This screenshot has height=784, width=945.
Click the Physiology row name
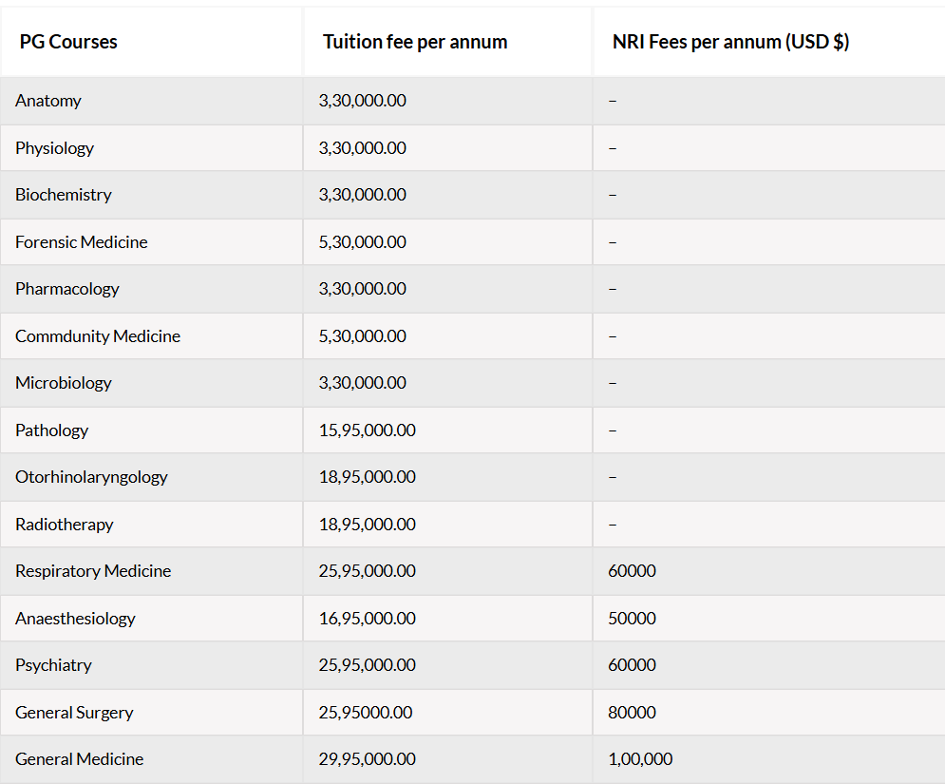coord(54,148)
